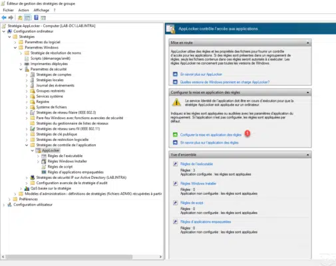This screenshot has height=266, width=336.
Task: Click the Imprimantes déployées printer icon
Action: [27, 64]
